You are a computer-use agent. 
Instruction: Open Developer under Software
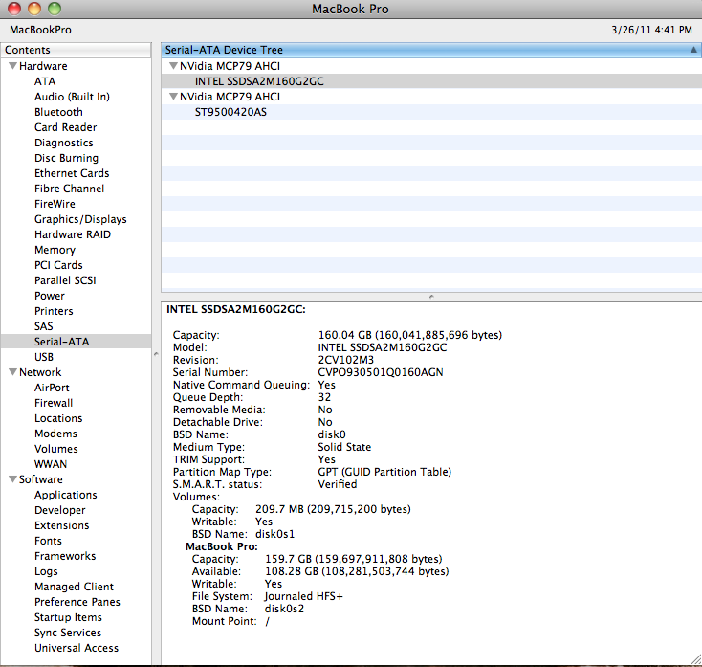click(60, 510)
